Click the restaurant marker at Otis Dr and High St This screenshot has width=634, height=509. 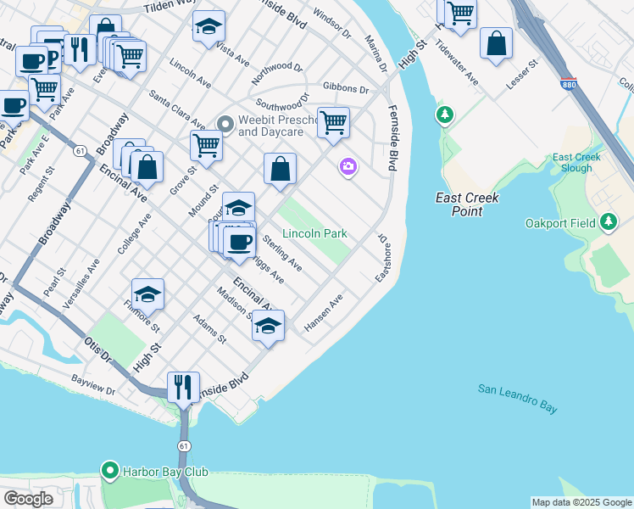pyautogui.click(x=183, y=387)
